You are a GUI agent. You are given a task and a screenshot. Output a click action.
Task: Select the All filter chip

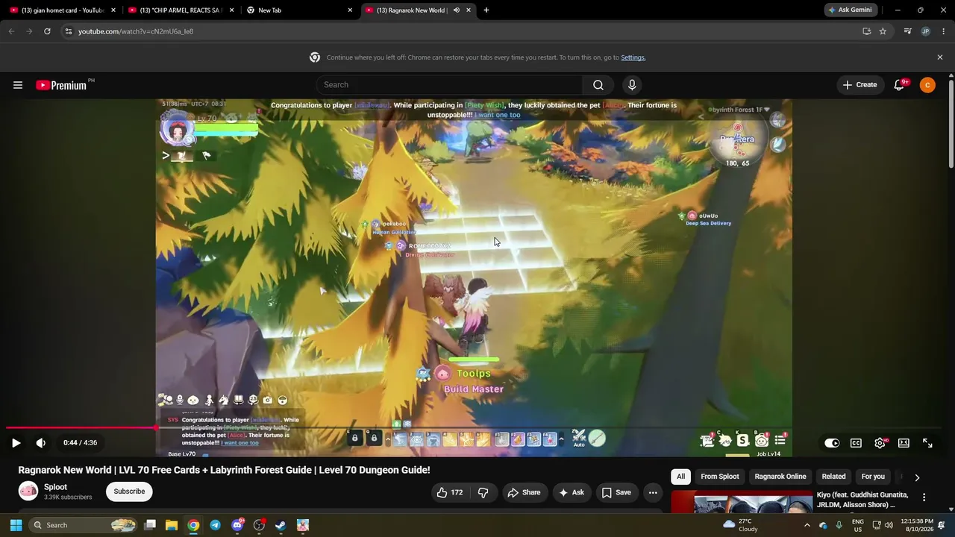pos(680,477)
